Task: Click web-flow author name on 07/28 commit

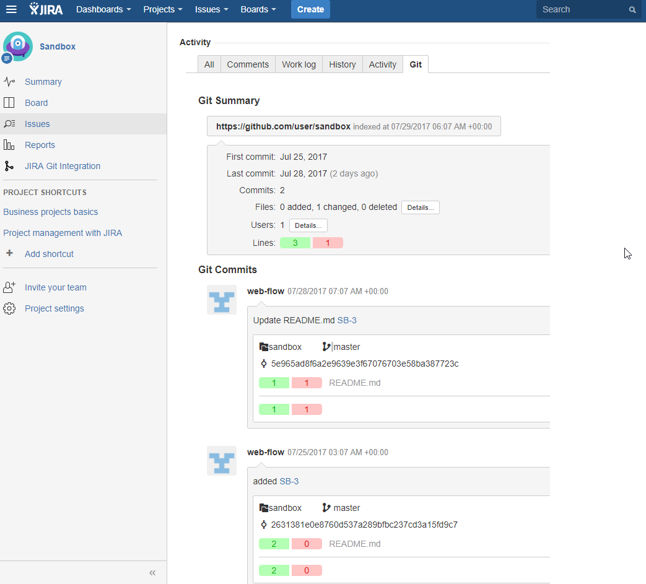Action: click(x=266, y=291)
